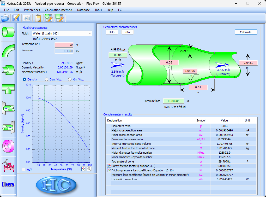Enable the logY checkbox
This screenshot has width=266, height=197.
click(x=24, y=170)
